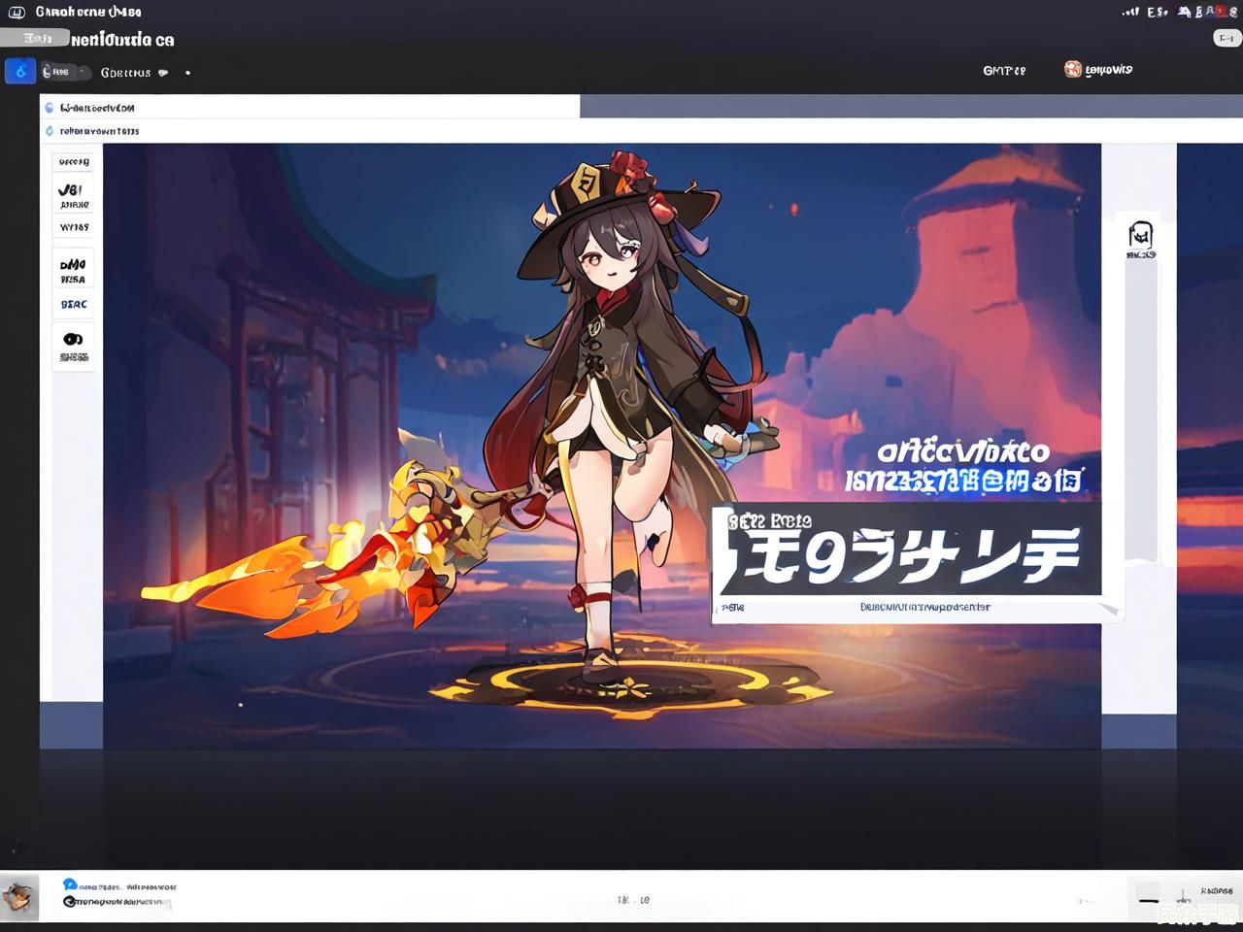1243x932 pixels.
Task: Click the first address row text field
Action: [x=310, y=107]
